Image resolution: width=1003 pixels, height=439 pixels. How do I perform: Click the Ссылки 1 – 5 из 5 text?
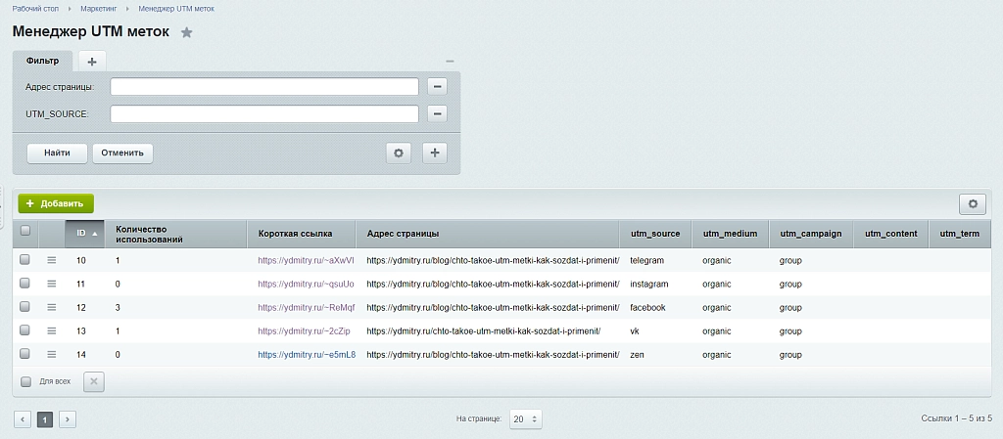[x=956, y=418]
